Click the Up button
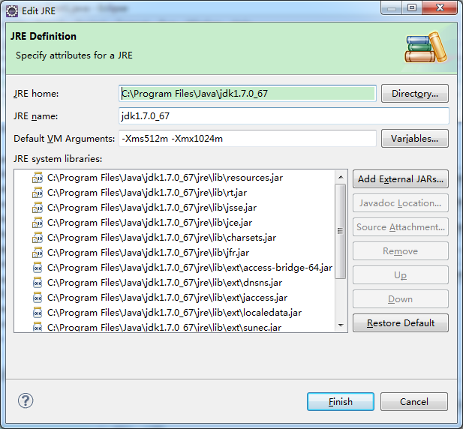Viewport: 463px width, 429px height. point(401,275)
